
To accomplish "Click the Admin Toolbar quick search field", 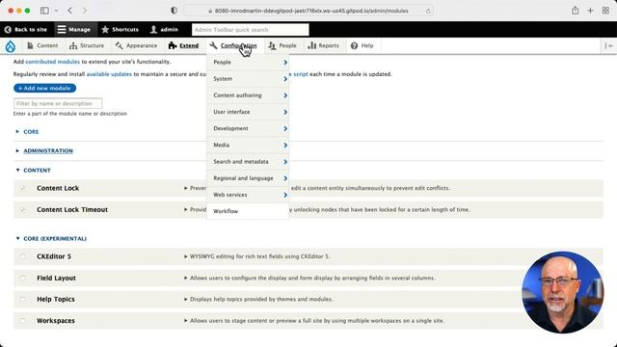I will 251,30.
